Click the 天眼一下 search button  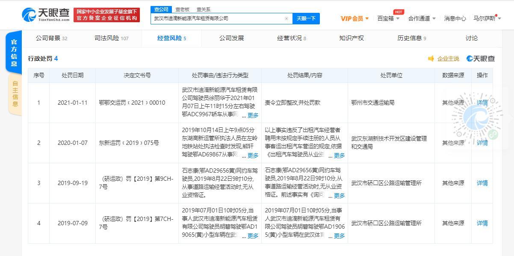coord(305,18)
